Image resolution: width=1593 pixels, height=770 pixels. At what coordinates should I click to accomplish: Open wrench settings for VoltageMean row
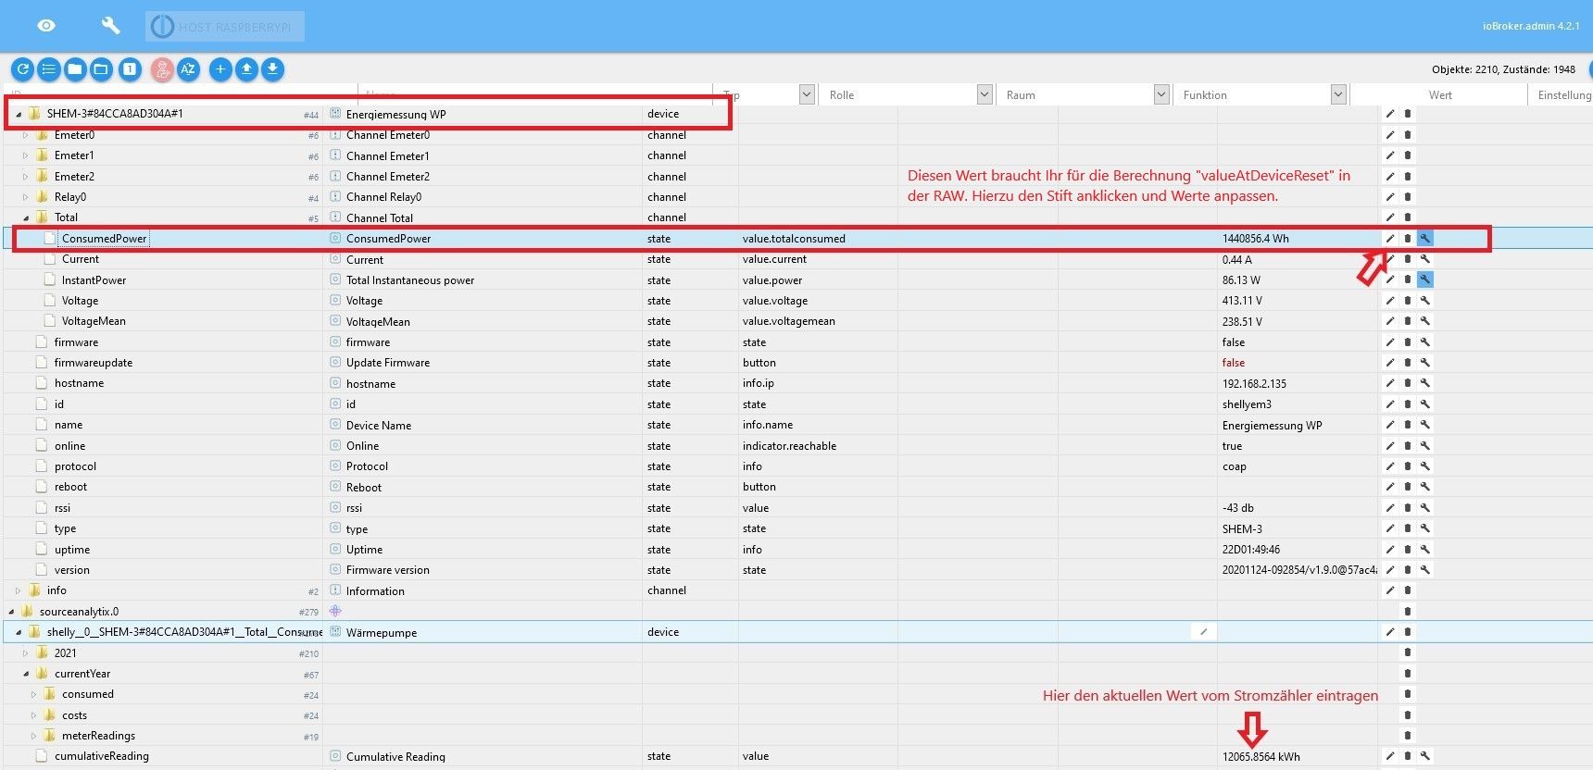pyautogui.click(x=1425, y=321)
